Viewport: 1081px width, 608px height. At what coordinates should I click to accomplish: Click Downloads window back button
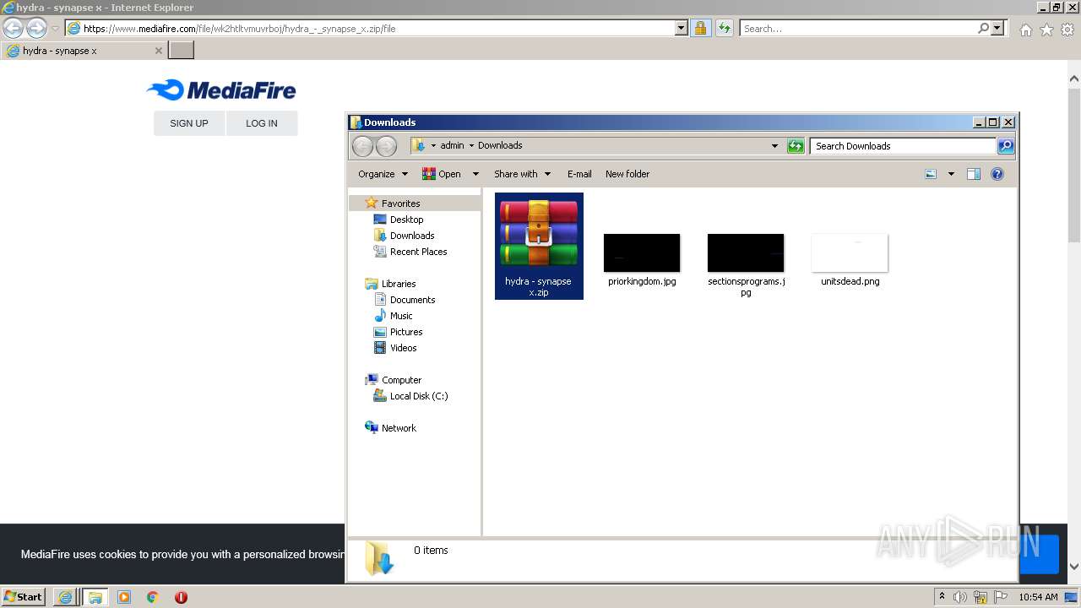click(362, 146)
